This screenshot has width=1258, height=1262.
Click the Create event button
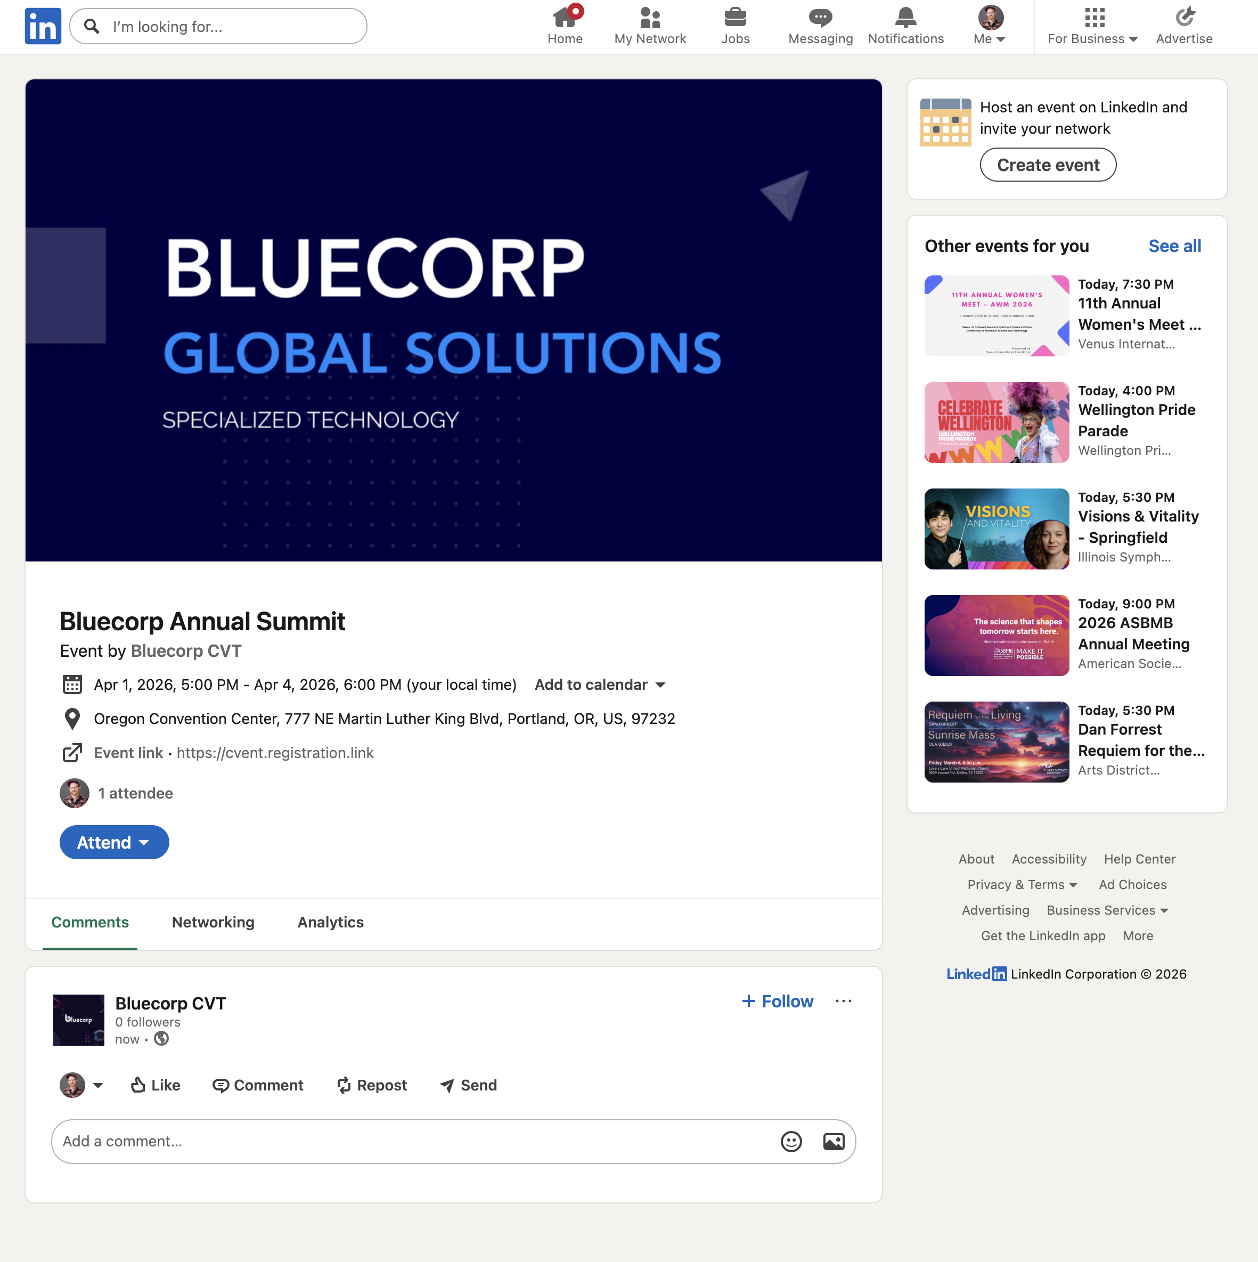(x=1048, y=165)
